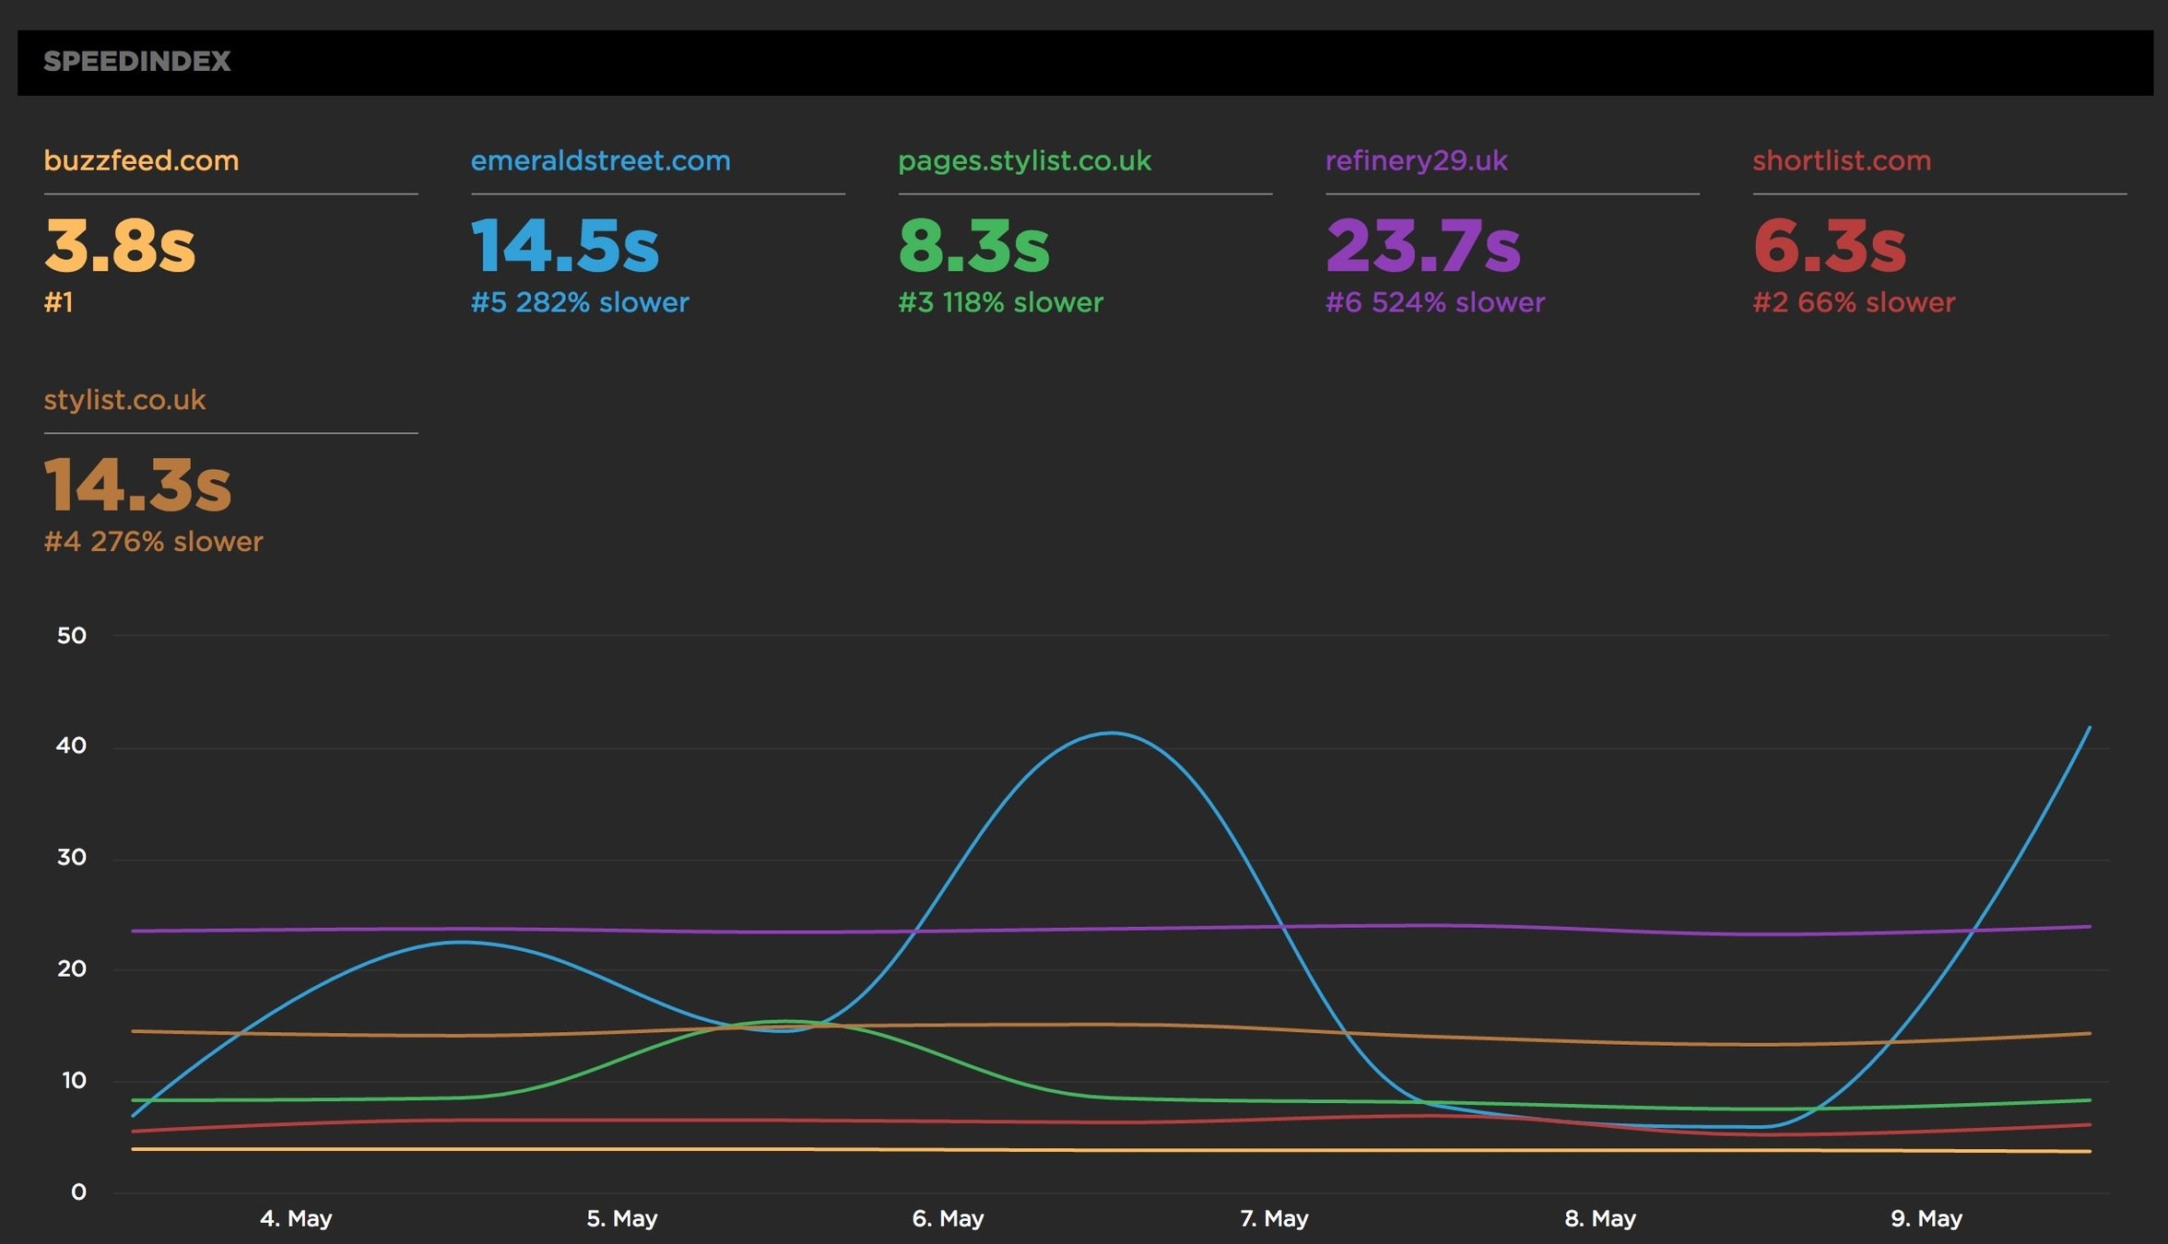Click the 40 y-axis label

(x=71, y=745)
